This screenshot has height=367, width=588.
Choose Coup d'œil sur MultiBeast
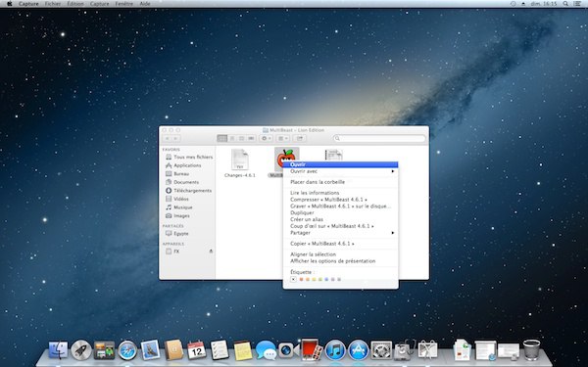pyautogui.click(x=340, y=226)
